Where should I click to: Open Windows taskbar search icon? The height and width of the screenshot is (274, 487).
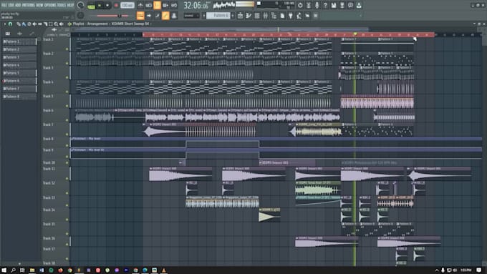tap(13, 270)
